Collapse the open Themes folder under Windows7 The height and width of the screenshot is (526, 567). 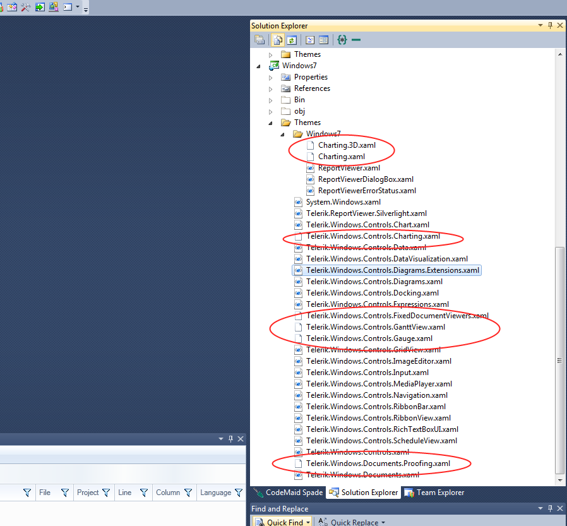click(x=270, y=123)
